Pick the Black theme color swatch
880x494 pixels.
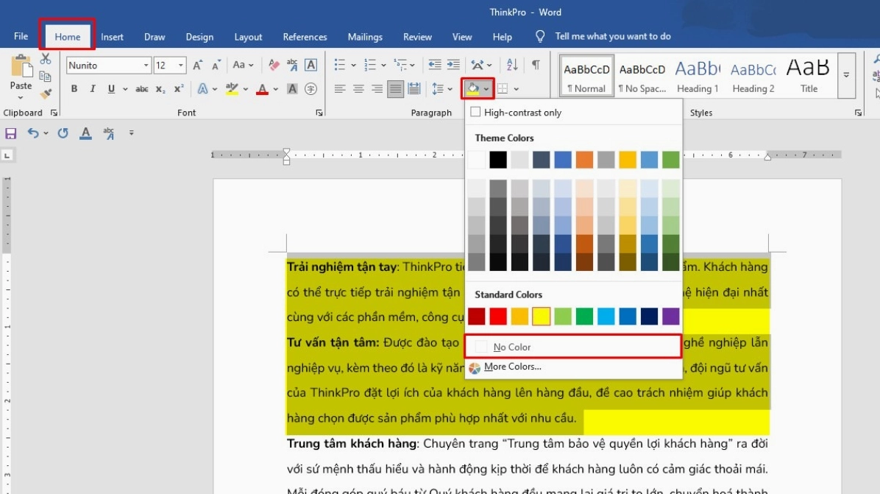(x=498, y=160)
